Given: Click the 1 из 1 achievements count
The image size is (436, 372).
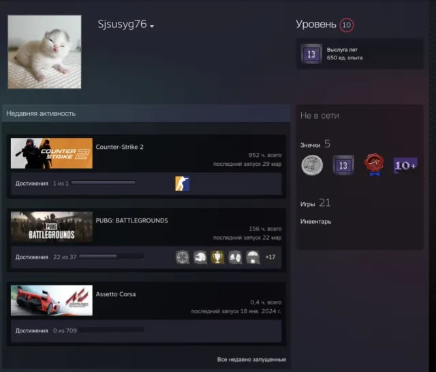Looking at the screenshot, I should (x=61, y=184).
